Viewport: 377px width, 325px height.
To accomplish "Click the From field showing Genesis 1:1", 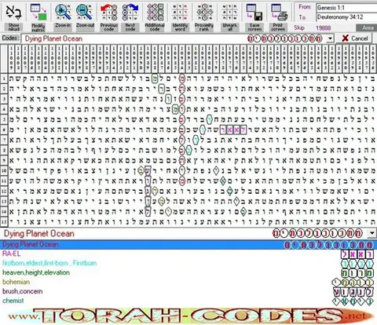I will [346, 8].
